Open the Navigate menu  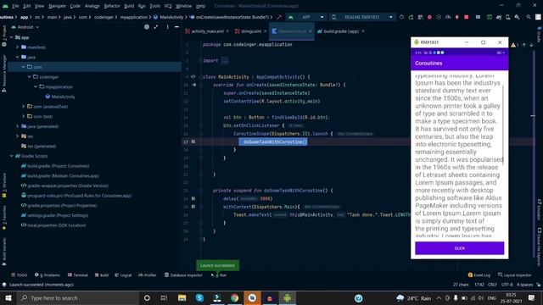coord(57,6)
